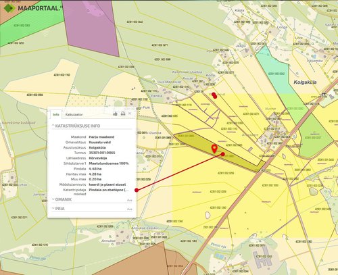Screen dimensions: 338x275
Task: Click the red dot at popup edge
Action: coord(137,190)
